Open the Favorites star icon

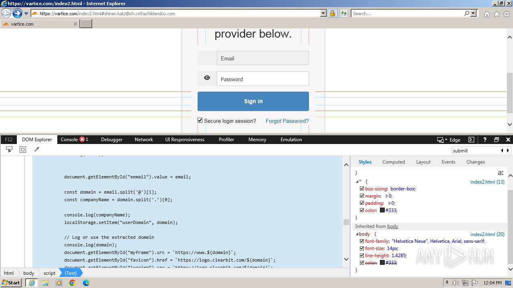click(497, 14)
